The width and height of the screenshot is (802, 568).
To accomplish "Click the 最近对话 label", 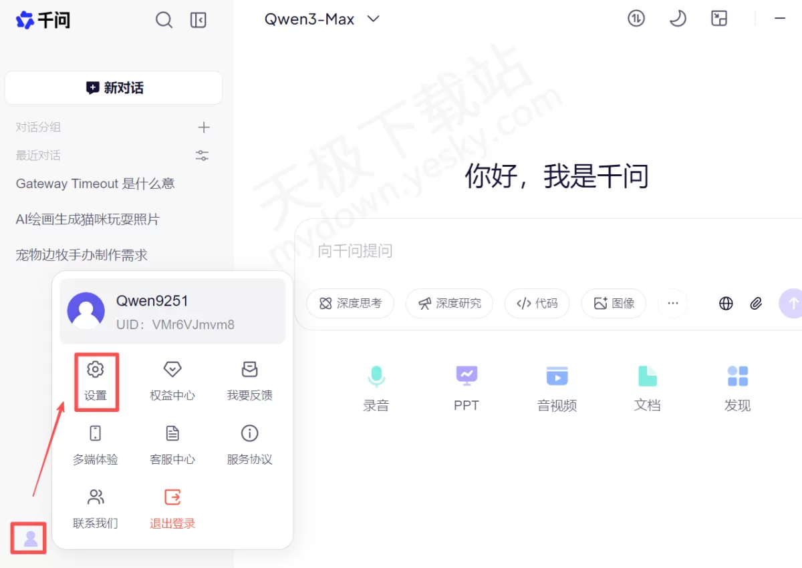I will click(x=38, y=156).
